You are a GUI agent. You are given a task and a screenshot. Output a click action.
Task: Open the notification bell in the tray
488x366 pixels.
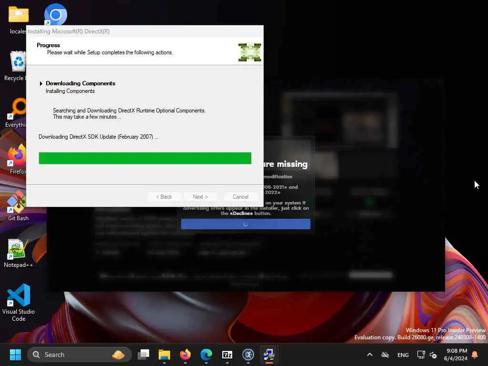[x=475, y=355]
